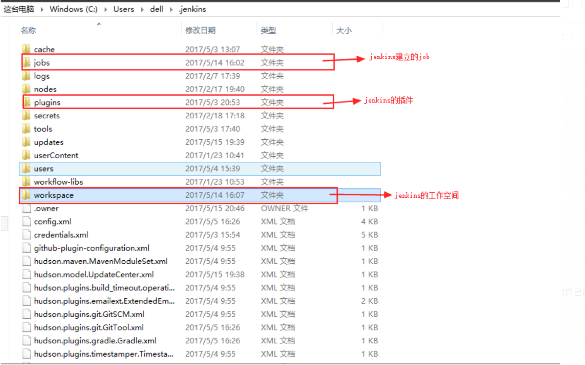Open the nodes folder
Viewport: 585px width, 365px height.
[45, 89]
